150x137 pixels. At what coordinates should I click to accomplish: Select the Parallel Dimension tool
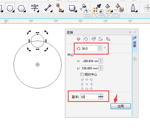(x=48, y=8)
